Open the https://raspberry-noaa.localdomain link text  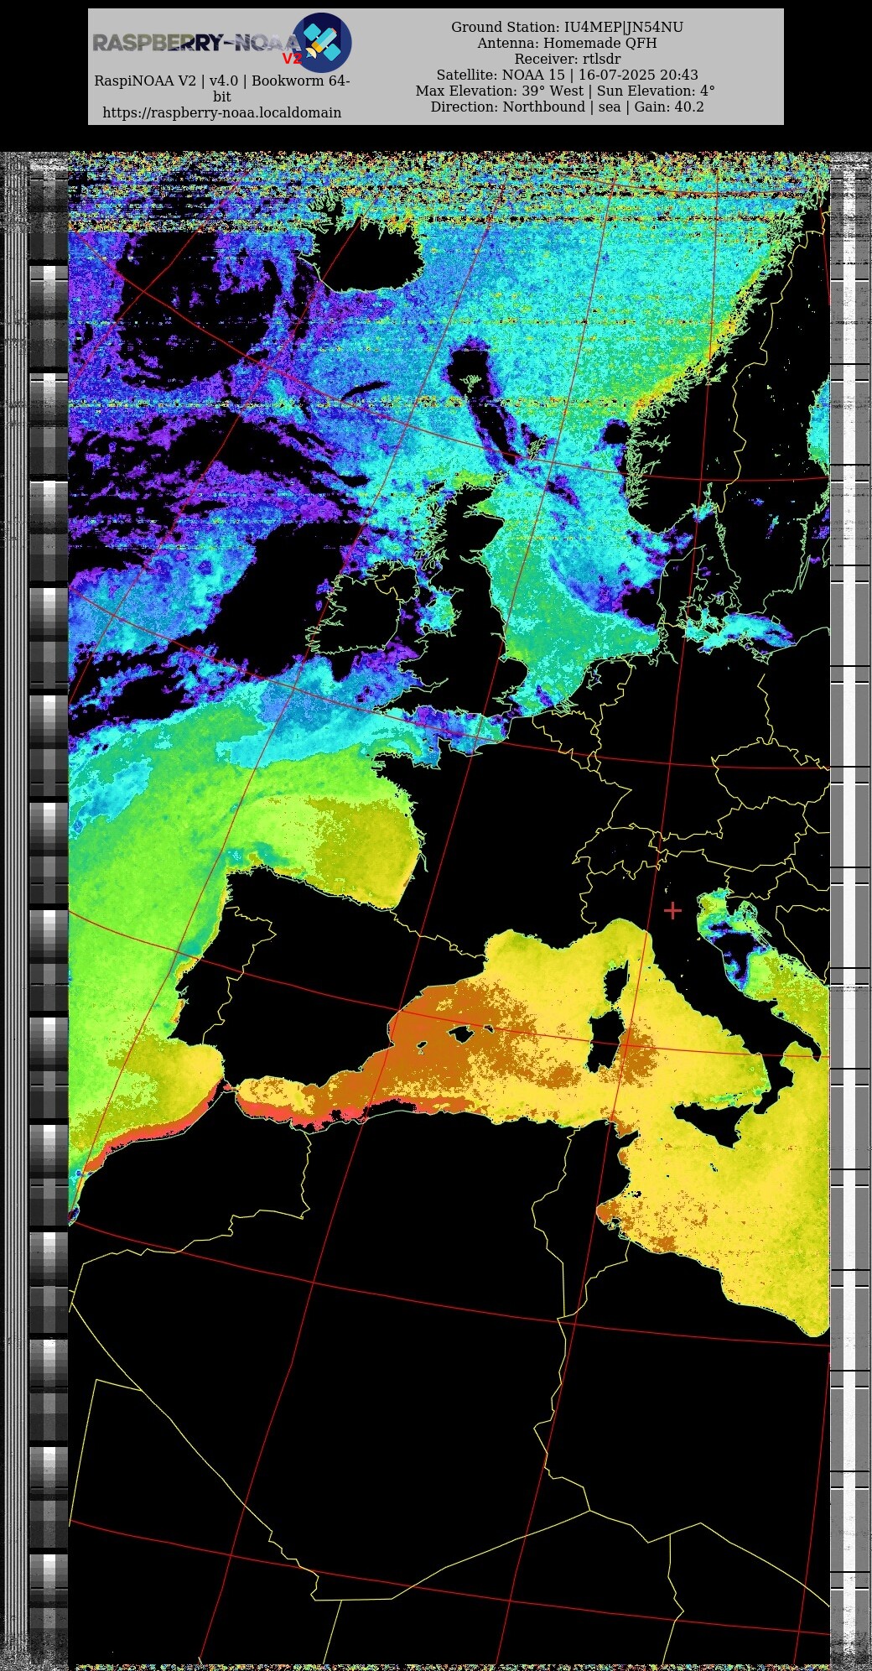(222, 112)
